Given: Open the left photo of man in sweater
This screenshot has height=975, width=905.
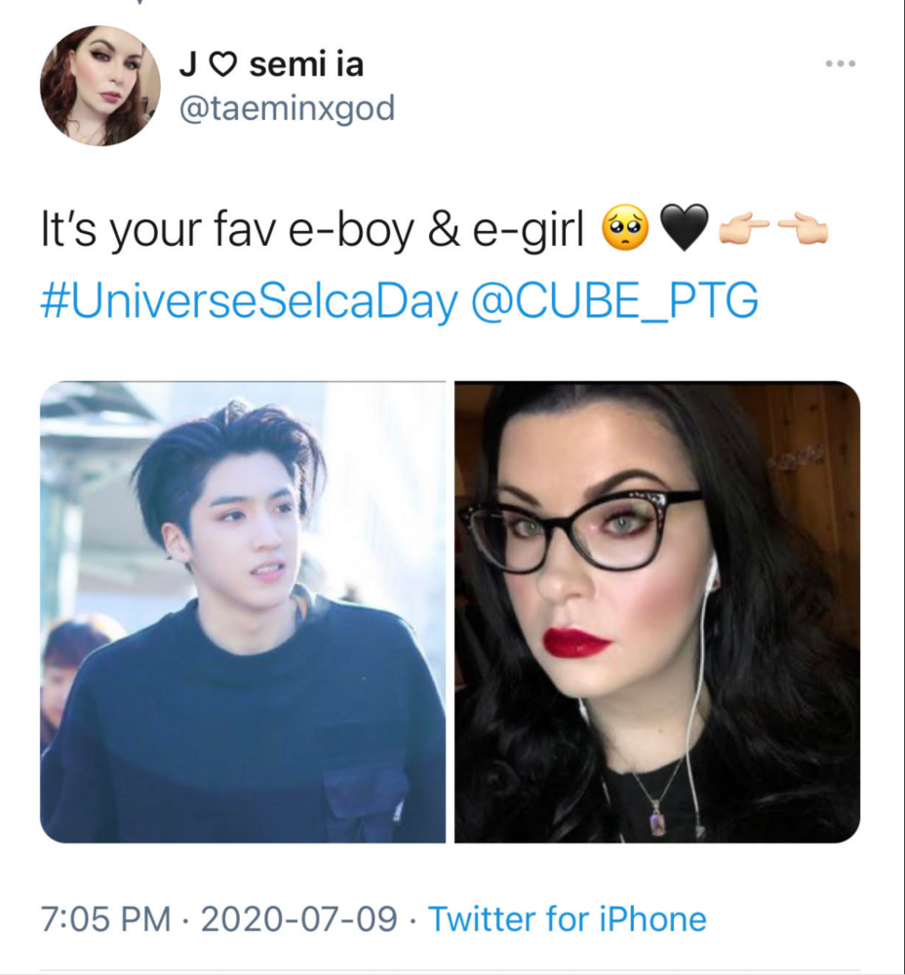Looking at the screenshot, I should (243, 612).
